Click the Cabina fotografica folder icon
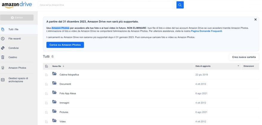 [x=54, y=74]
